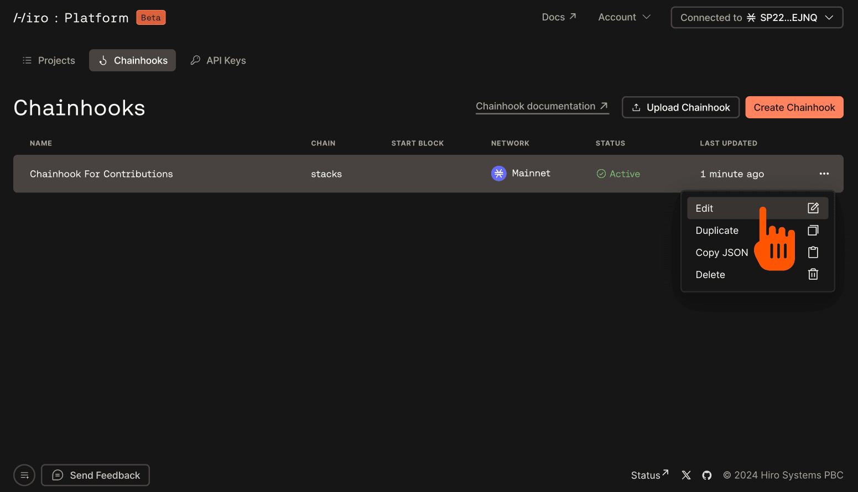Click the LAST UPDATED column header
This screenshot has width=858, height=492.
728,143
